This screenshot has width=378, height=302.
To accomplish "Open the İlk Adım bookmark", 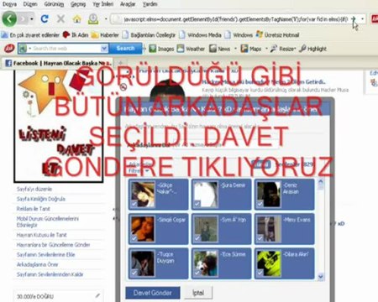I will tap(76, 35).
